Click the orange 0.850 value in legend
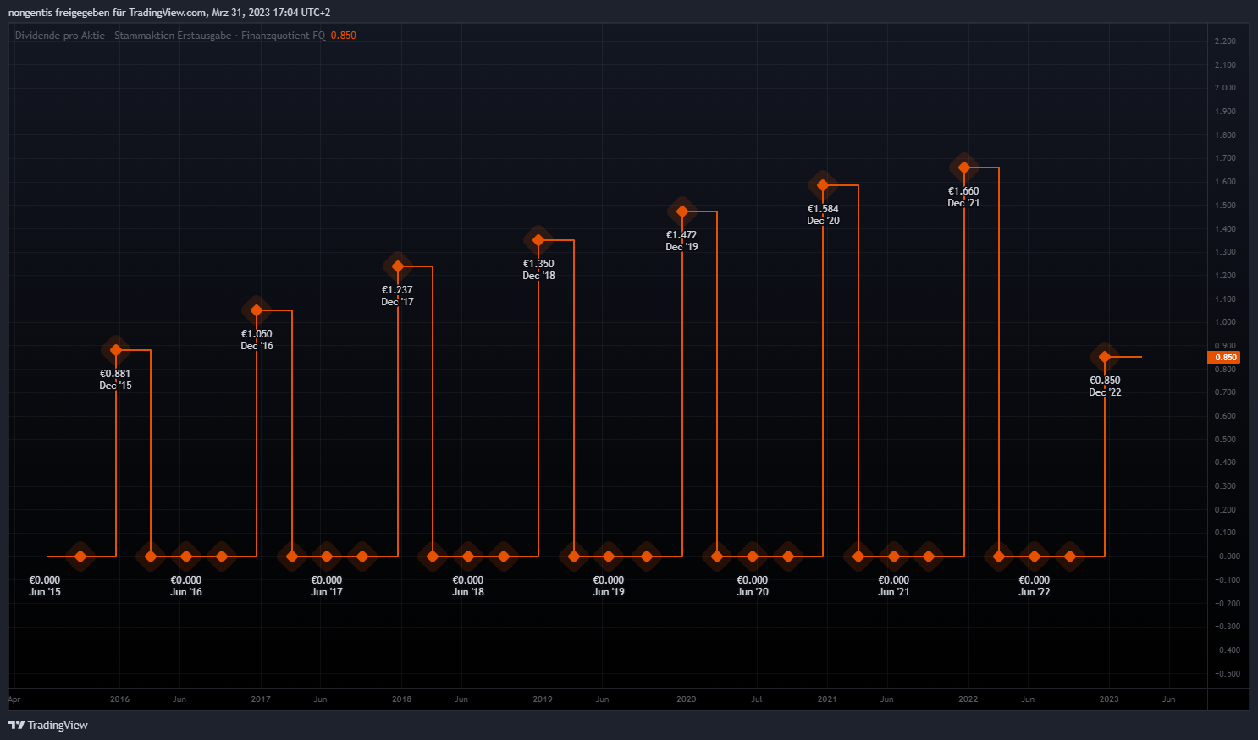Viewport: 1258px width, 740px height. click(344, 36)
